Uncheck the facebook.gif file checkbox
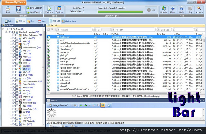 pos(49,46)
